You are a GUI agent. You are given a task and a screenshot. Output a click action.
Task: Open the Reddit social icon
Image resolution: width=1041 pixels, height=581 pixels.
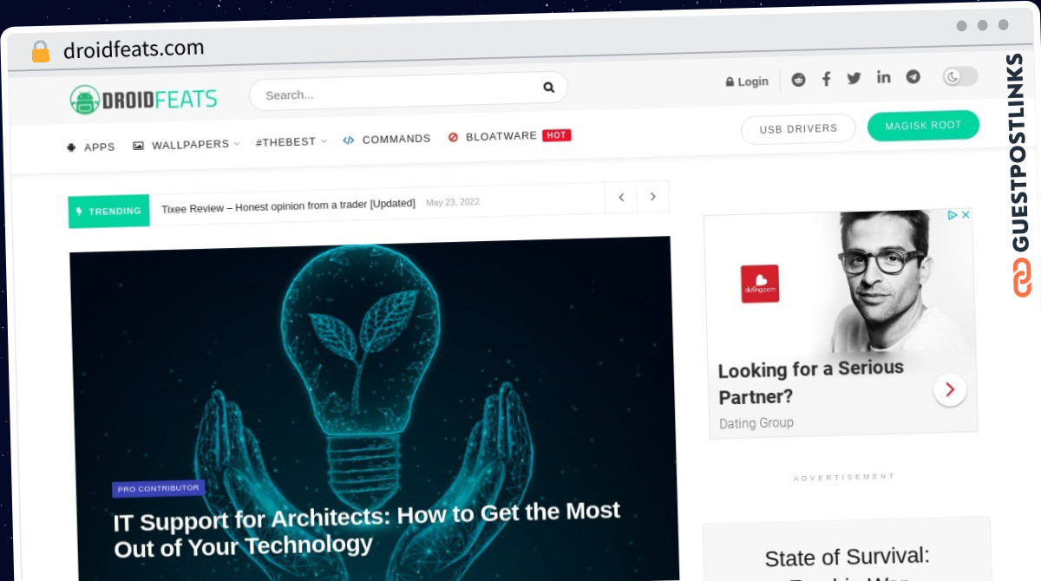coord(798,80)
